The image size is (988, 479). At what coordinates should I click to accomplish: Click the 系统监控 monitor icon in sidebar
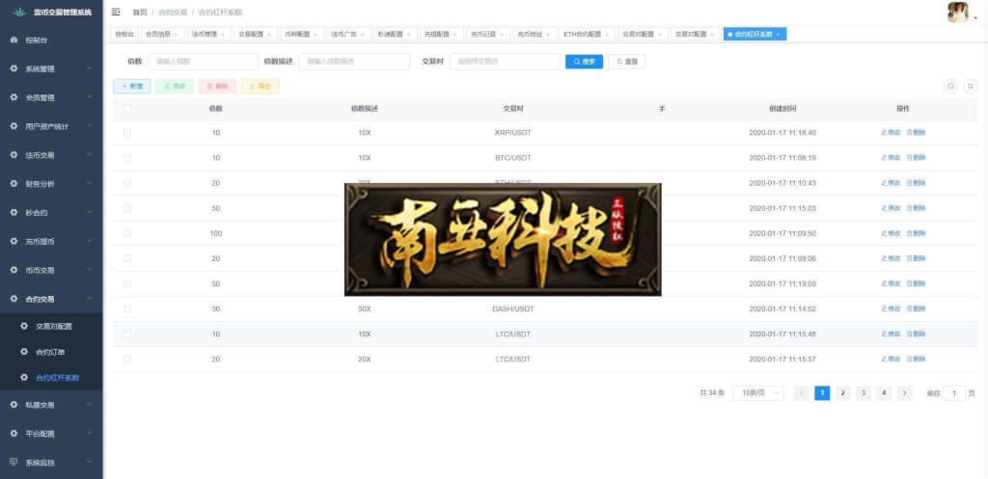pos(14,462)
